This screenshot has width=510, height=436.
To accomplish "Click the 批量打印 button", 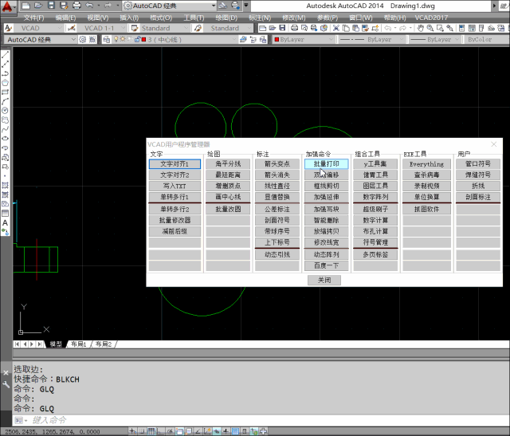I will click(x=326, y=163).
